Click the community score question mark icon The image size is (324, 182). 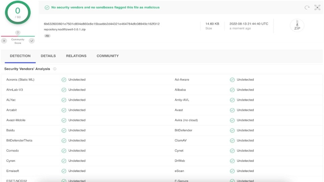18,33
